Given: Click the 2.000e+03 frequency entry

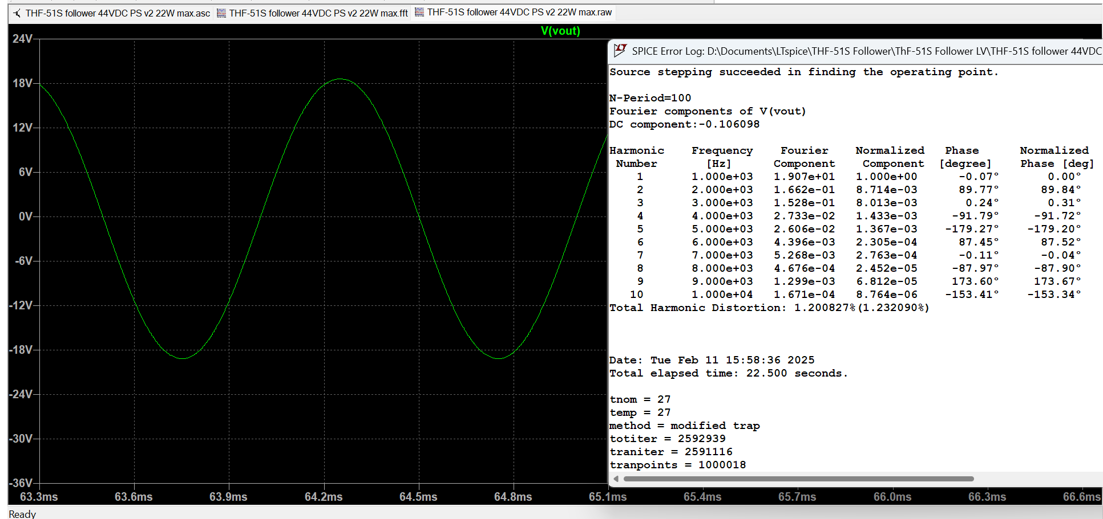Looking at the screenshot, I should coord(722,190).
